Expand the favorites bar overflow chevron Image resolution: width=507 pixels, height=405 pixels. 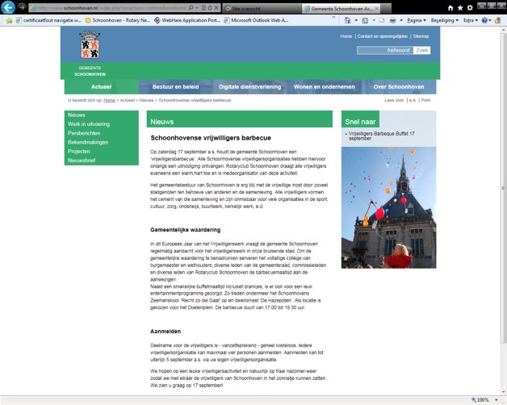(x=333, y=18)
